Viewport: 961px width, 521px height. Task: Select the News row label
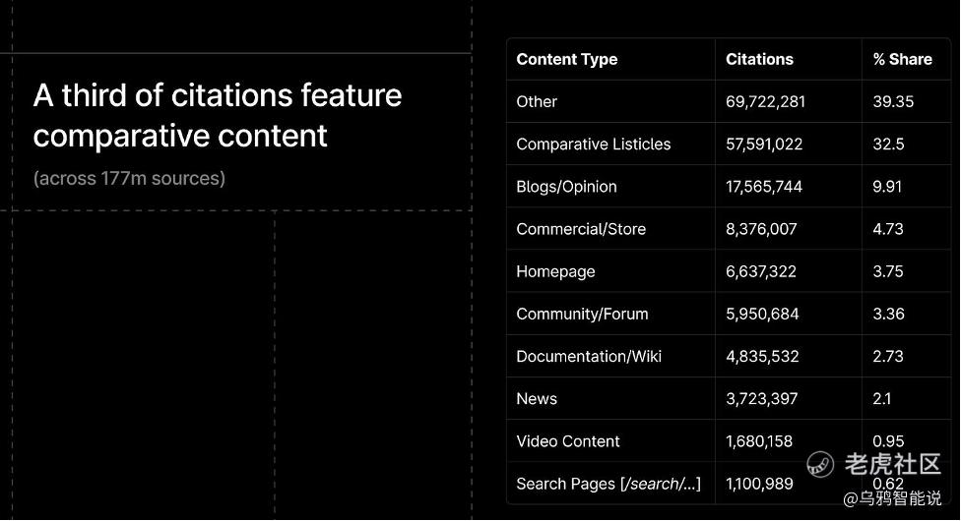pos(537,398)
